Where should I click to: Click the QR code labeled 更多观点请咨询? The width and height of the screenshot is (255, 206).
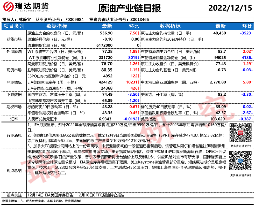point(240,161)
